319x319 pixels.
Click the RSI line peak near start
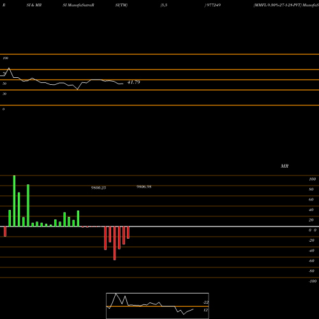coord(9,68)
